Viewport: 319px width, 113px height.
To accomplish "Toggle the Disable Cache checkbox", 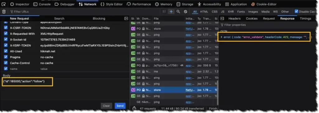I will (297, 12).
